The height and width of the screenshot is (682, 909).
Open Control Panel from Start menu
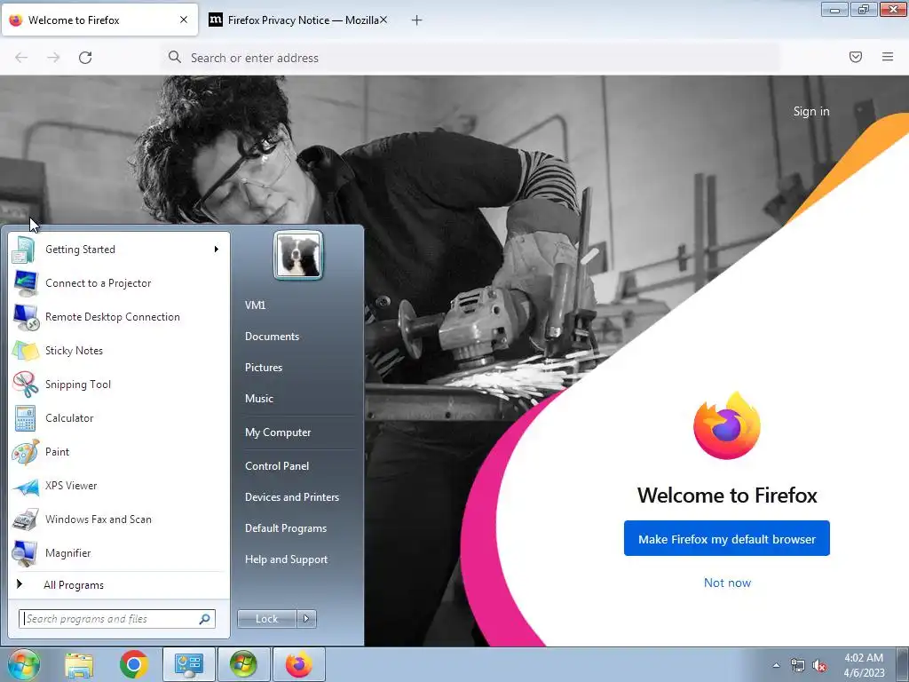pyautogui.click(x=277, y=466)
